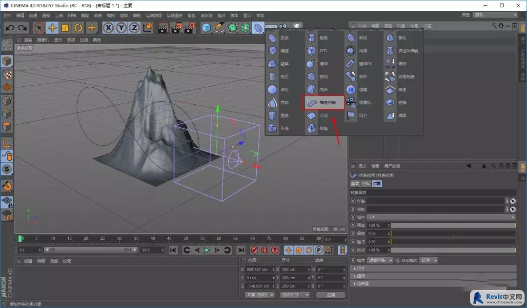Image resolution: width=527 pixels, height=308 pixels.
Task: Add the 球化 (Spherify) deformer
Action: (x=278, y=90)
